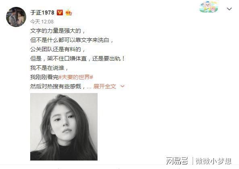Click the 网易号 watermark logo
The width and height of the screenshot is (239, 169).
tap(177, 161)
